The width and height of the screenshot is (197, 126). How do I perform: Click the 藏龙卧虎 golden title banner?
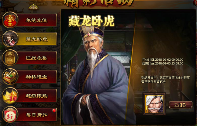point(91,21)
